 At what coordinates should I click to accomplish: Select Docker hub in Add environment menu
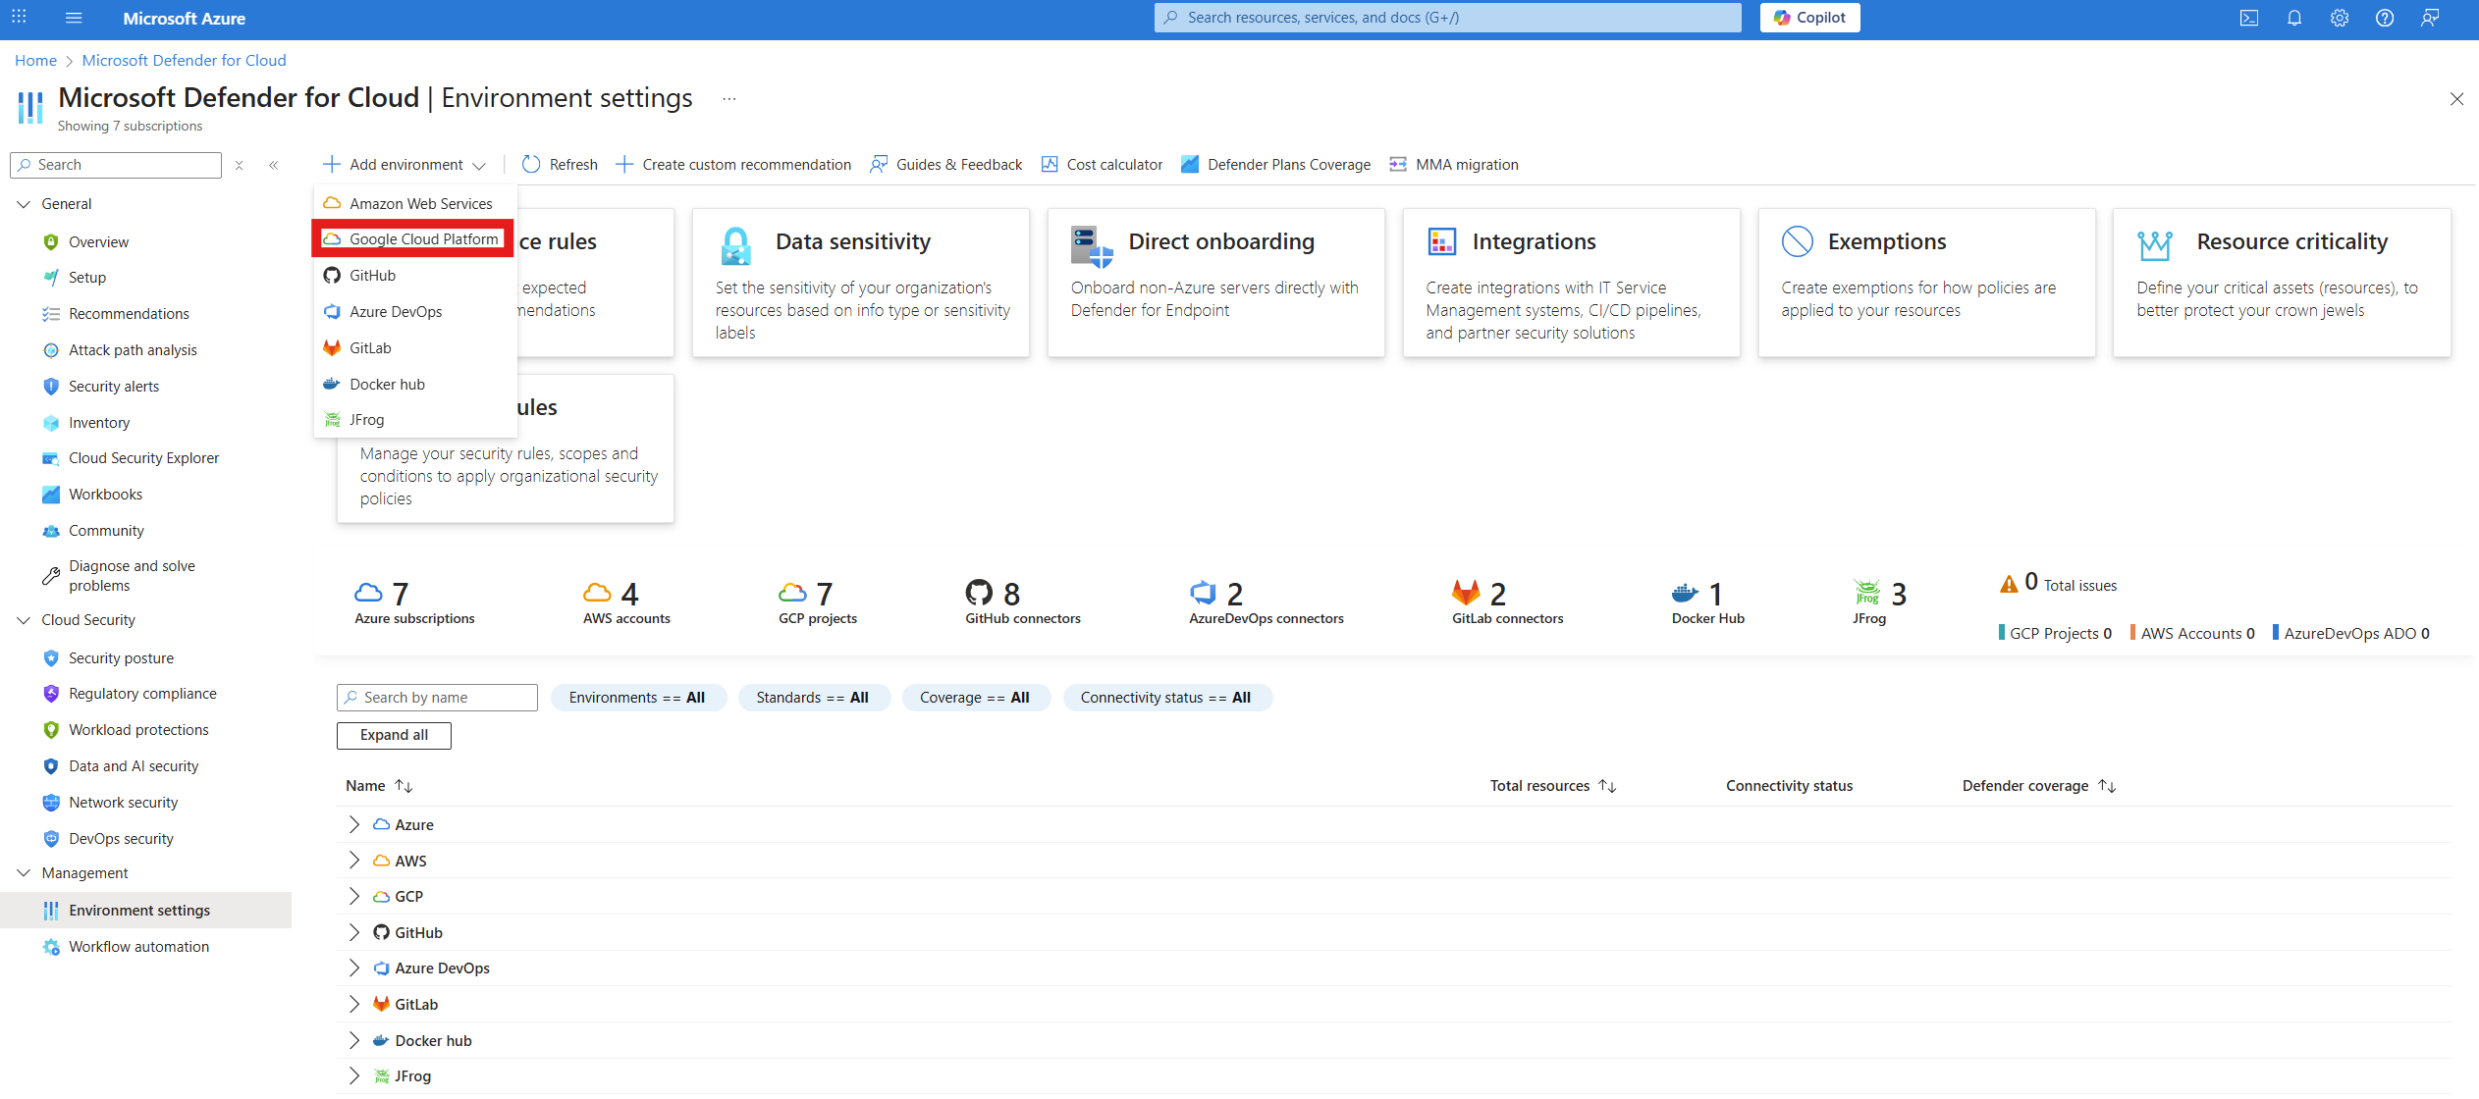coord(387,385)
